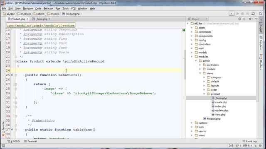Open the VCS menu

pyautogui.click(x=73, y=8)
